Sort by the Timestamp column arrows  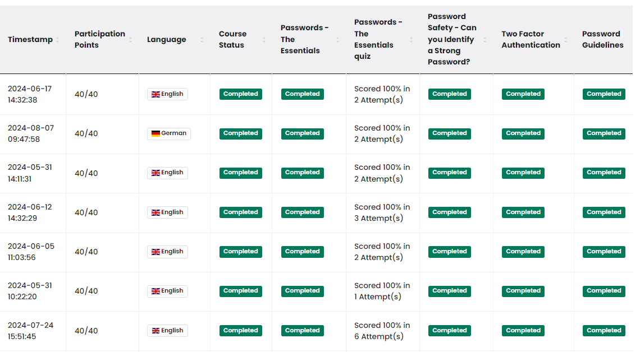tap(58, 40)
